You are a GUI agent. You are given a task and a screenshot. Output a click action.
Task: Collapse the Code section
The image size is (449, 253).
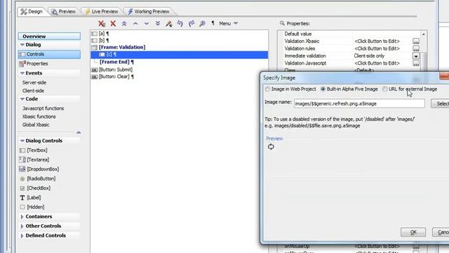[x=22, y=99]
